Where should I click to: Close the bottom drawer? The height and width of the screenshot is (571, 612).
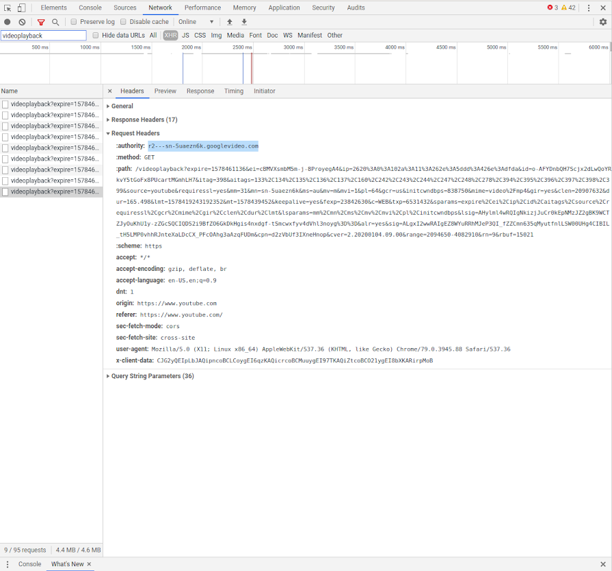603,564
